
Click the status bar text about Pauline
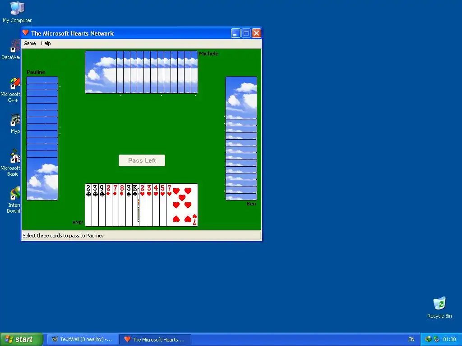[63, 236]
